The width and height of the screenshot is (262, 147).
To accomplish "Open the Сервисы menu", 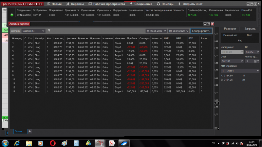I will coord(75,4).
